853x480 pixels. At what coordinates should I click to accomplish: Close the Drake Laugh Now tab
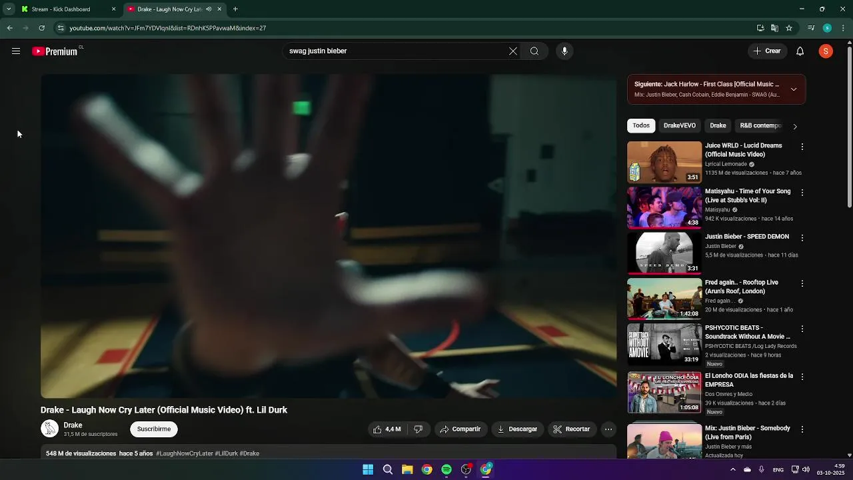(x=219, y=9)
